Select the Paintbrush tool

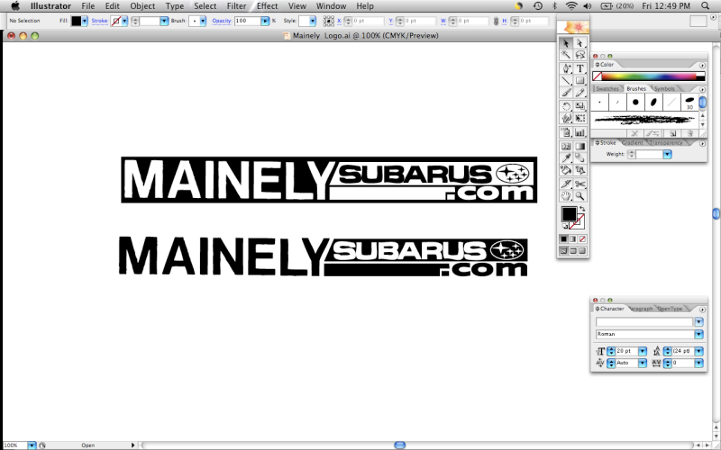click(566, 93)
